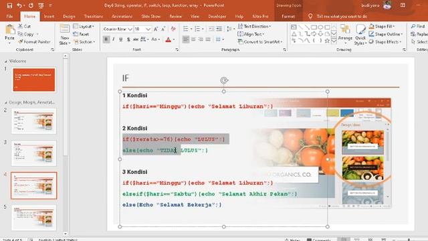
Task: Select slide 1 thumbnail
Action: click(x=34, y=80)
